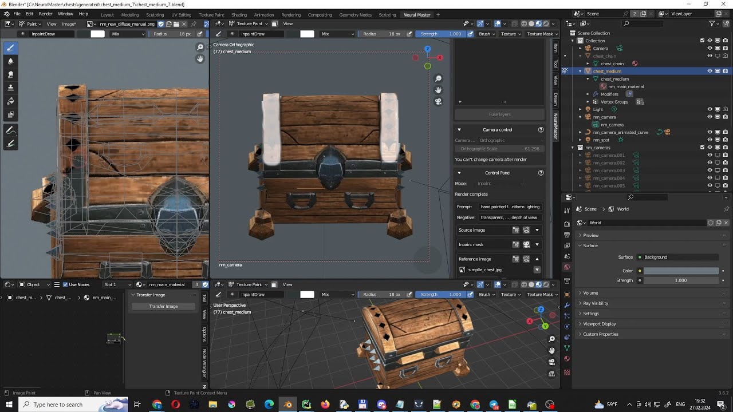Open the File menu
The image size is (733, 412).
[17, 14]
